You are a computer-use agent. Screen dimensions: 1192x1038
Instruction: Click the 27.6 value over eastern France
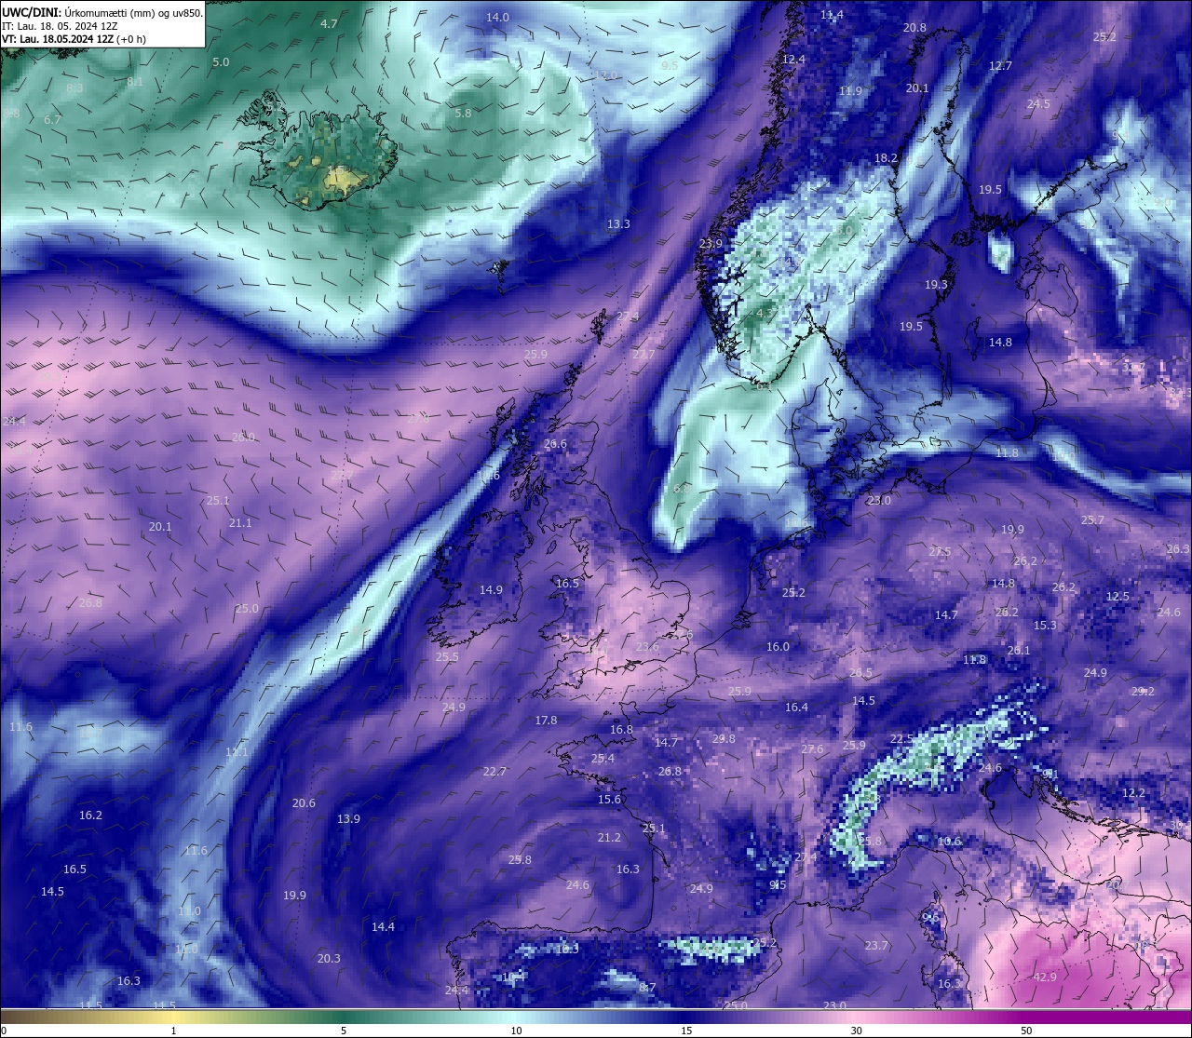pyautogui.click(x=812, y=750)
